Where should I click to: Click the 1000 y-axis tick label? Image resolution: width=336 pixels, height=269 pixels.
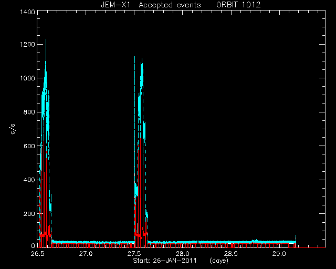coord(27,78)
